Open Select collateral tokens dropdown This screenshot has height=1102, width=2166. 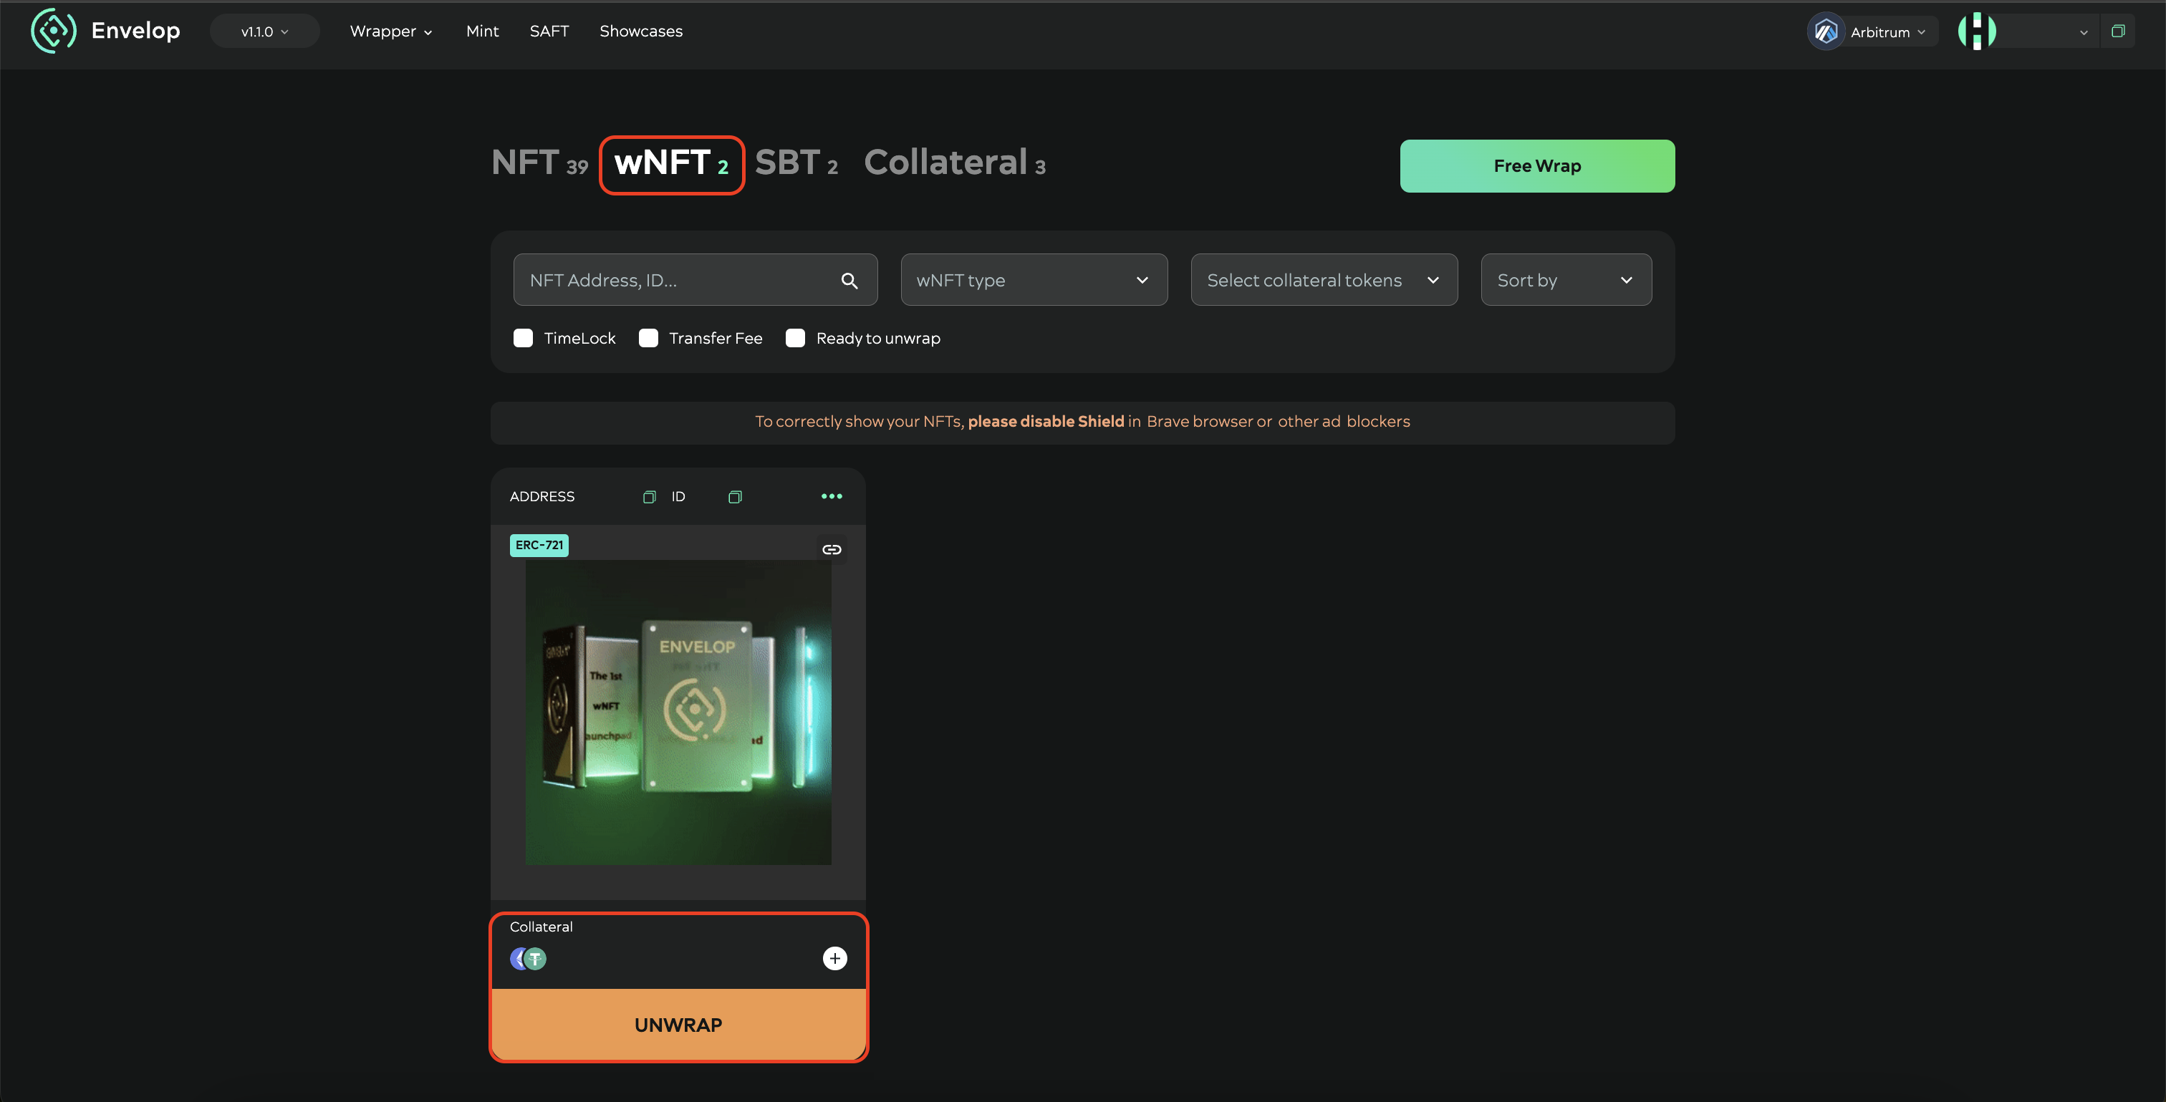click(x=1324, y=280)
